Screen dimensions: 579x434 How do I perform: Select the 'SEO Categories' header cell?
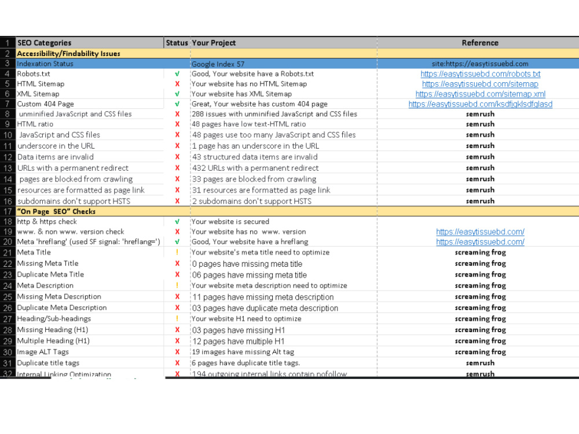[x=89, y=43]
